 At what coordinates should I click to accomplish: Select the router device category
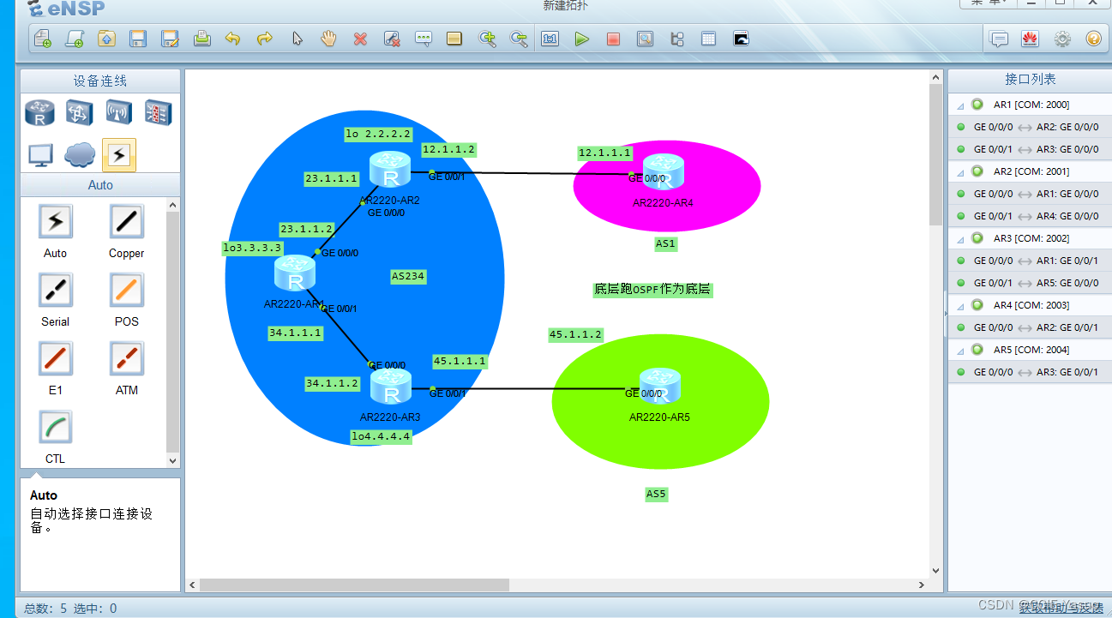tap(39, 112)
